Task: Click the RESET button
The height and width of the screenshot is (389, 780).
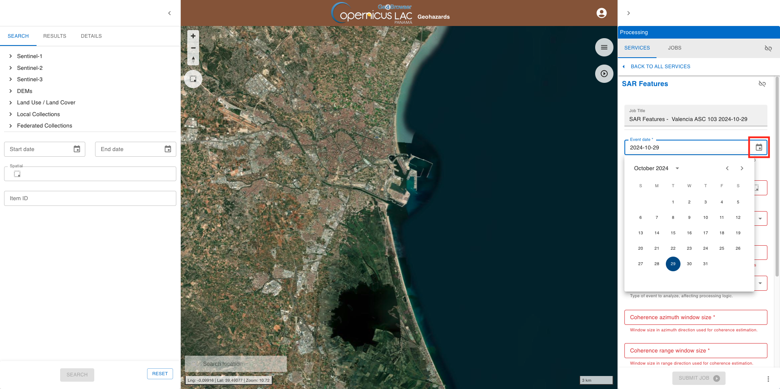Action: (160, 374)
